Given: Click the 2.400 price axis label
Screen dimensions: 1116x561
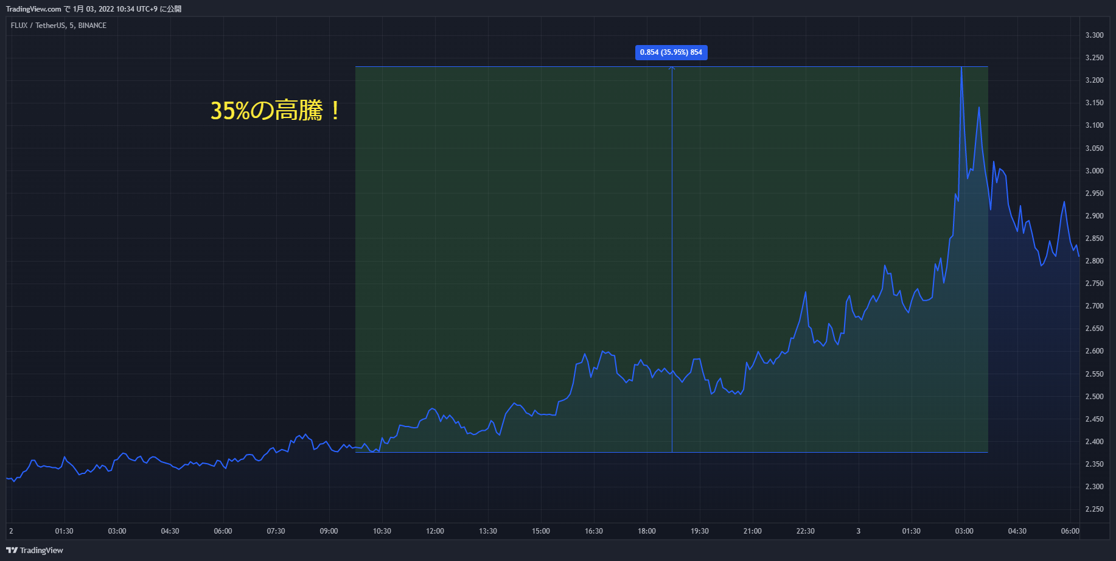Looking at the screenshot, I should tap(1094, 442).
